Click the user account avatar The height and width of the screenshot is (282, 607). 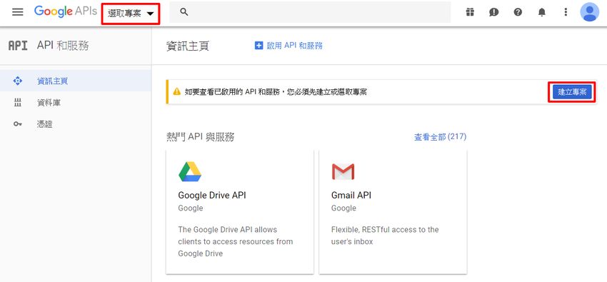pos(589,12)
